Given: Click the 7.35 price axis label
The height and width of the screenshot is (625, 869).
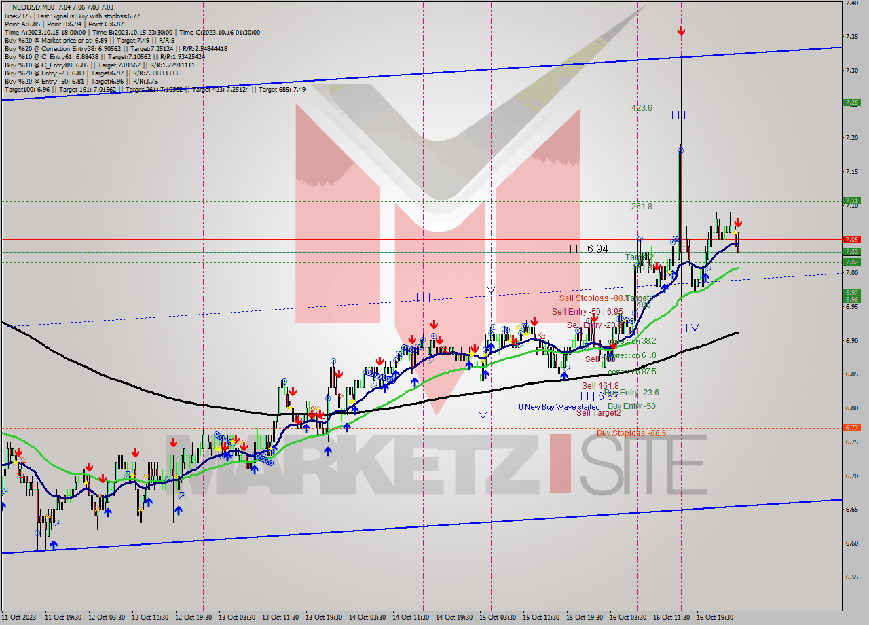Looking at the screenshot, I should click(x=851, y=37).
